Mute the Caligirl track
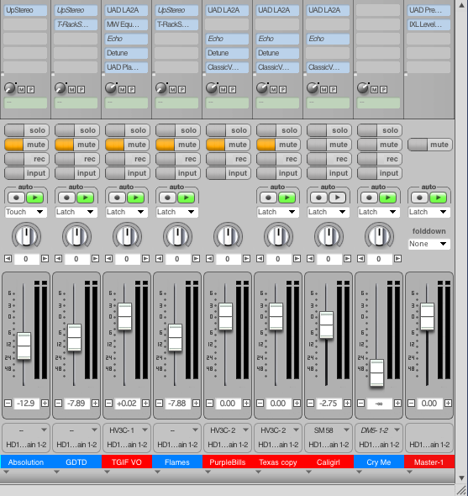The image size is (468, 496). [x=329, y=145]
